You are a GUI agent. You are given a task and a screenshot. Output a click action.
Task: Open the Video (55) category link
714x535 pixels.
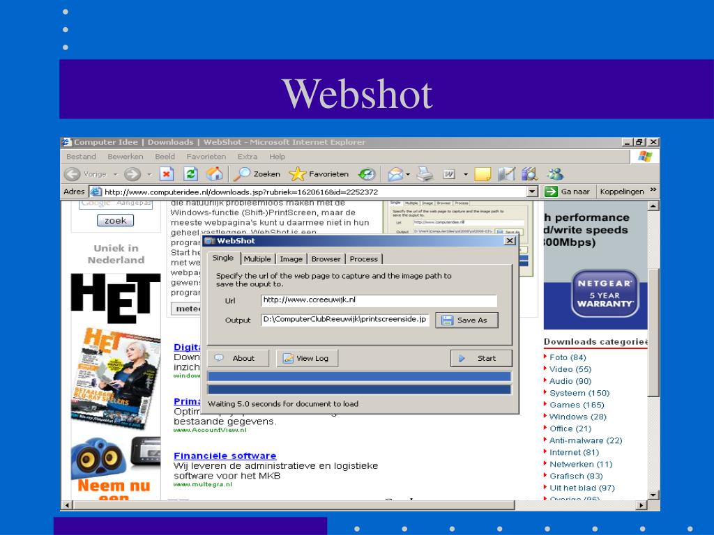click(570, 369)
